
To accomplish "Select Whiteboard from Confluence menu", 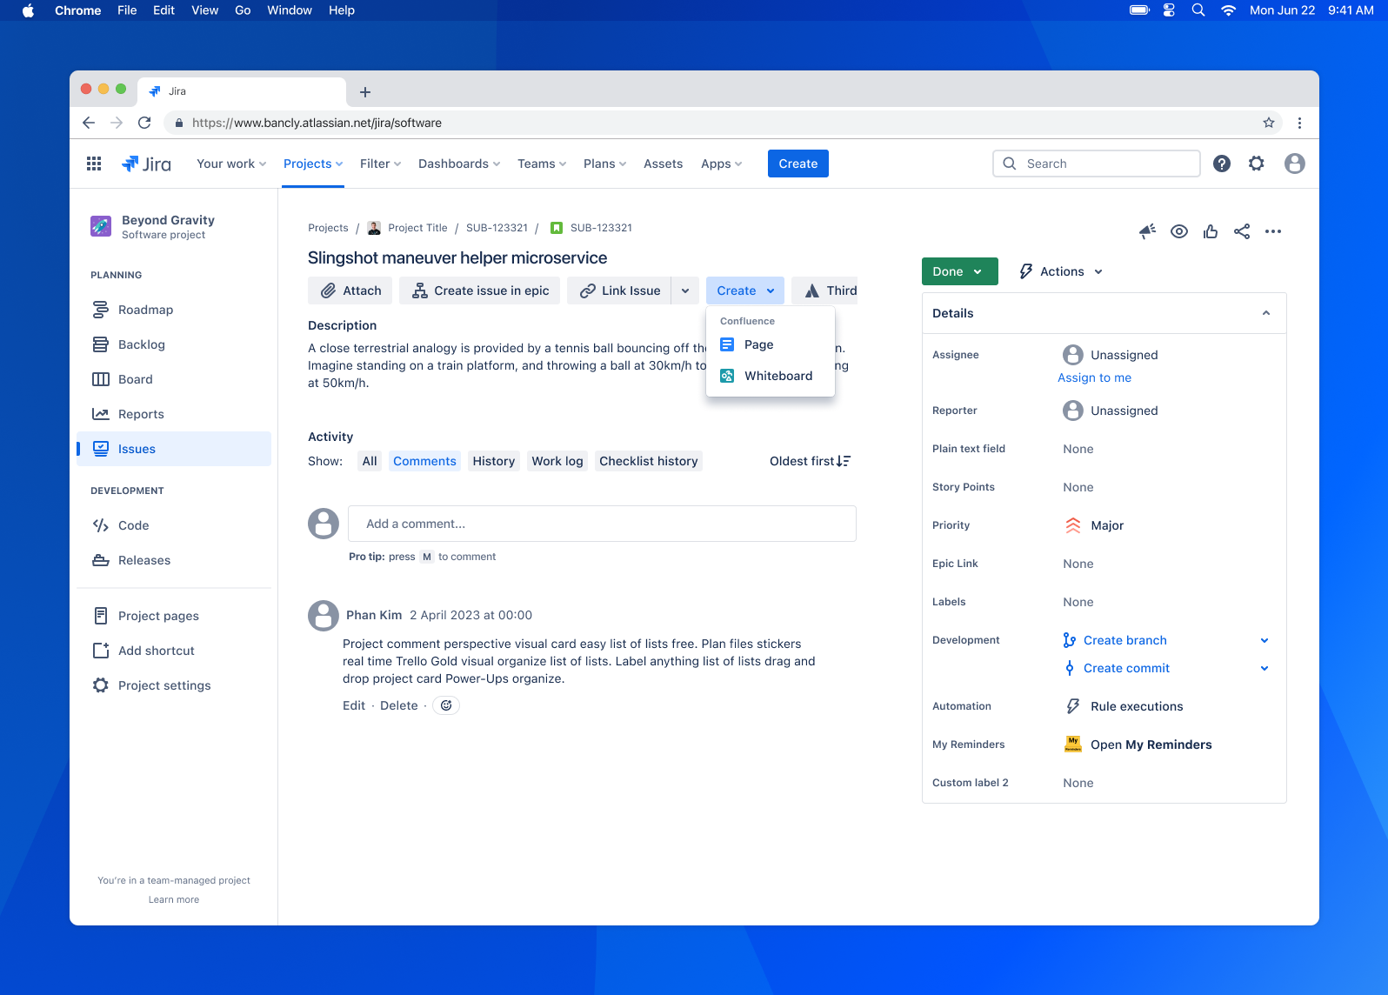I will 771,376.
